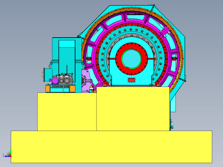Pick the orange gear guard ring at top
This screenshot has width=223, height=167.
pyautogui.click(x=132, y=9)
